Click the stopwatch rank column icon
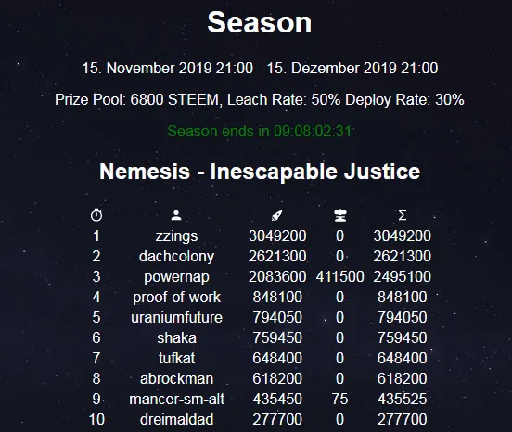The height and width of the screenshot is (432, 512). 96,215
